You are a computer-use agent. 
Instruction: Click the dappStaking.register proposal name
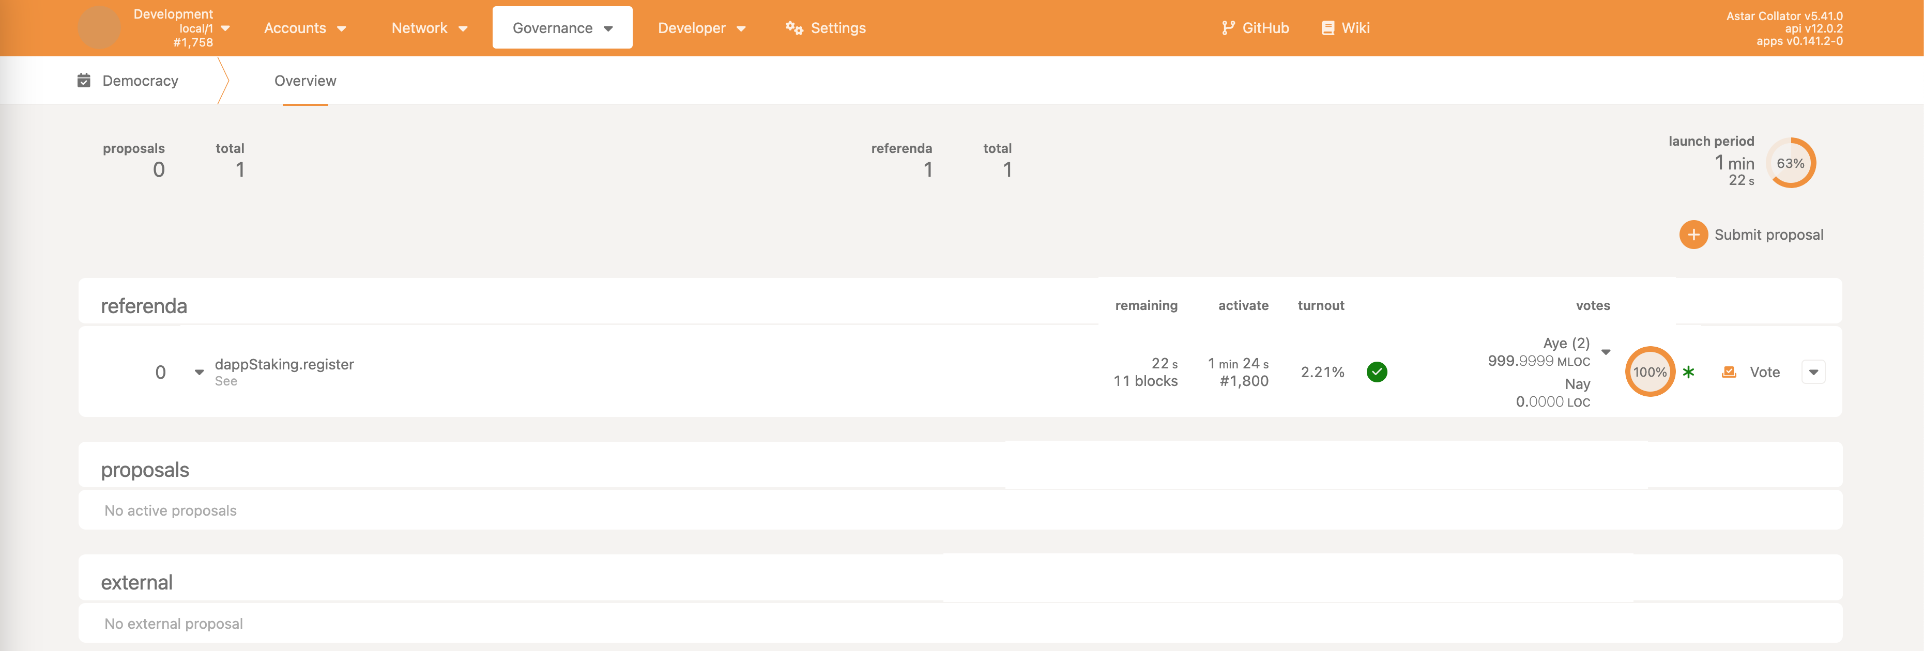pyautogui.click(x=284, y=364)
